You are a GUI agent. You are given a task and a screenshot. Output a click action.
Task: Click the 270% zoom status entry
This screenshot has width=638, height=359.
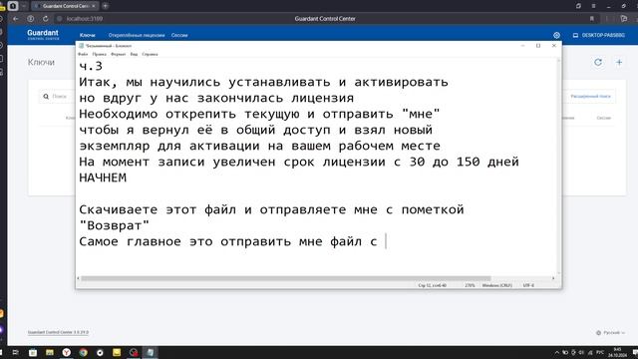pos(470,286)
